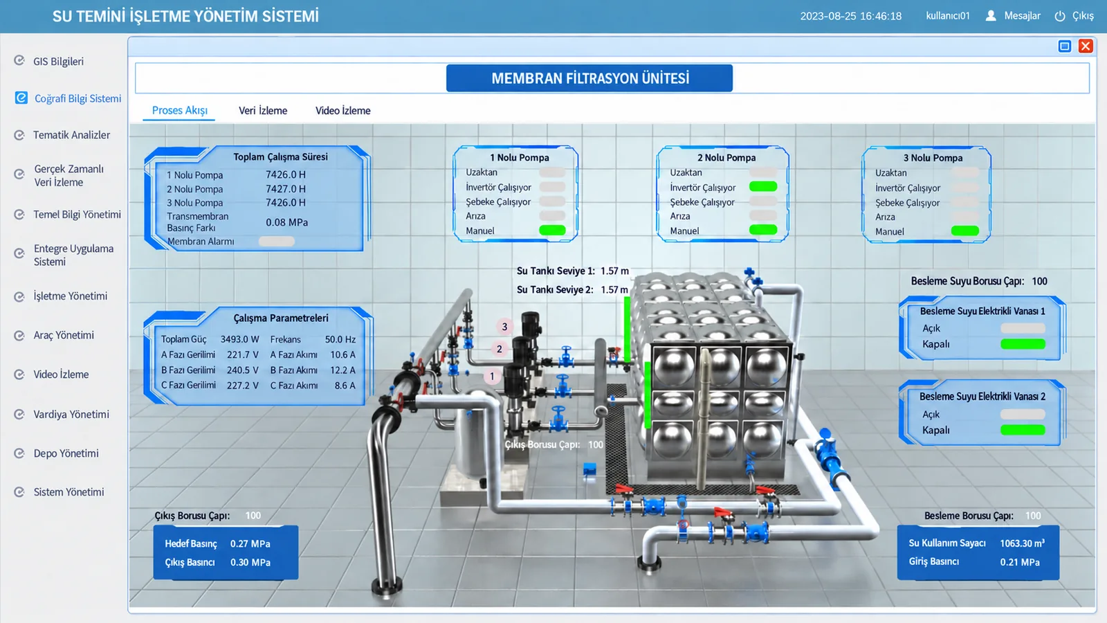1107x623 pixels.
Task: Click the Çıkış logout link
Action: pyautogui.click(x=1083, y=16)
